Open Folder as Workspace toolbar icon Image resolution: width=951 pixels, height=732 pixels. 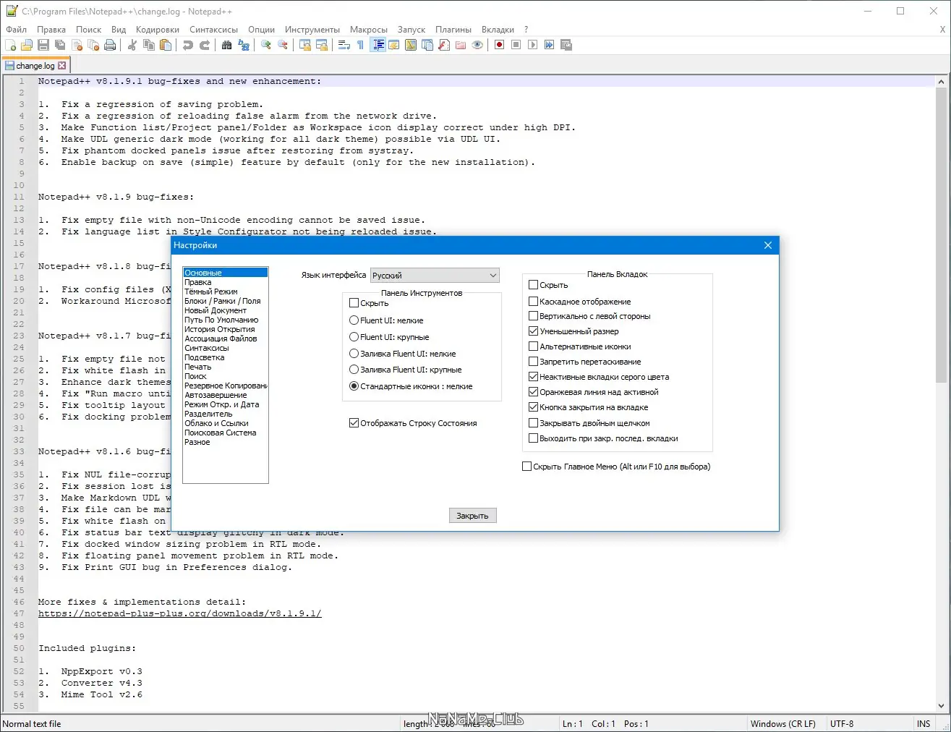tap(461, 45)
